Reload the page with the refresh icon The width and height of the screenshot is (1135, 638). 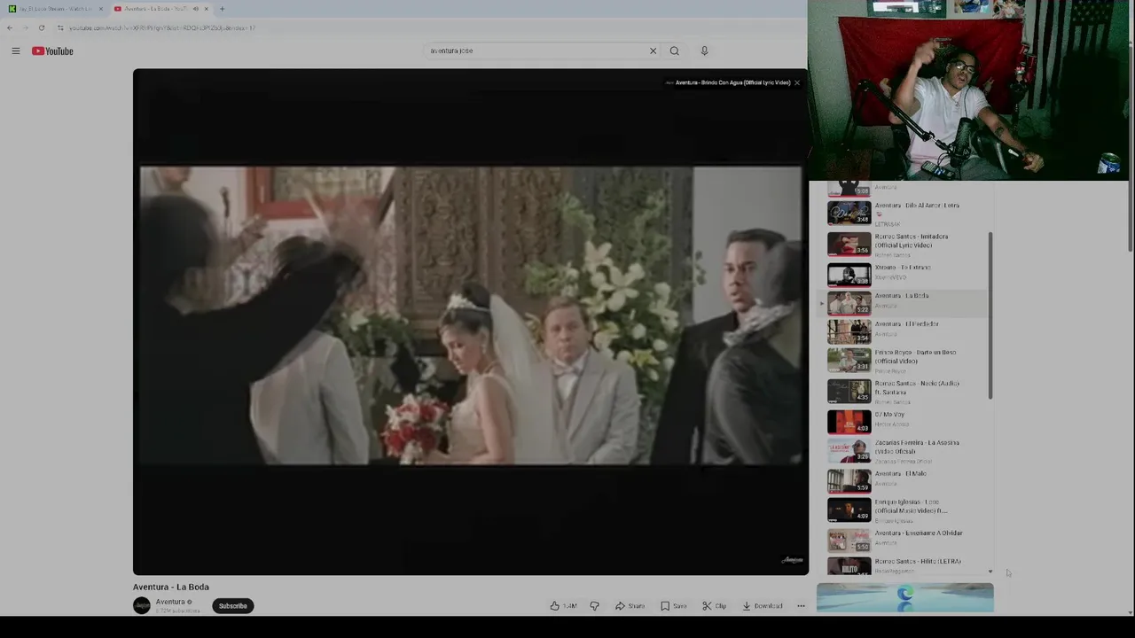point(41,27)
